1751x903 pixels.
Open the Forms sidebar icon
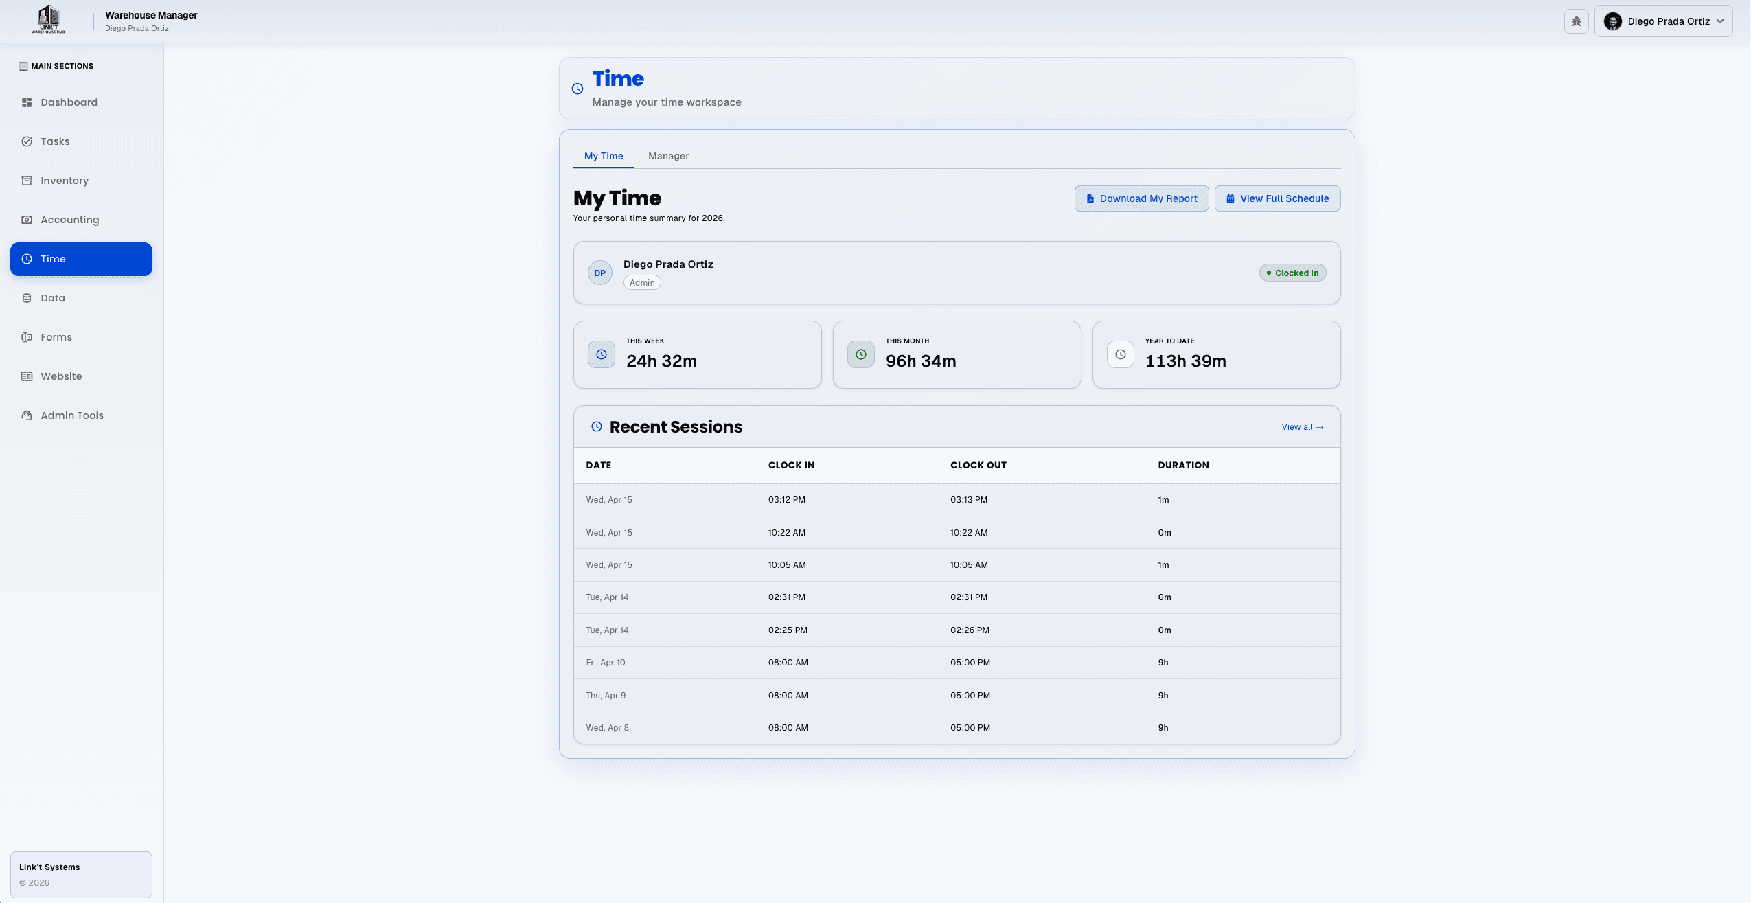[27, 337]
